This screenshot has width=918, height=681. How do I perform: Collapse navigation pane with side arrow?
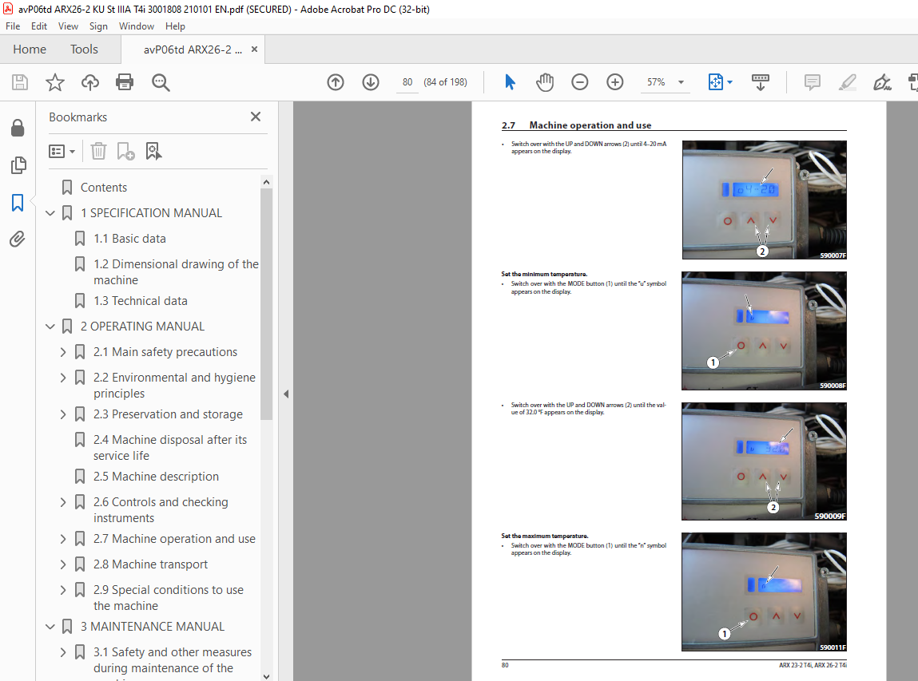tap(286, 394)
